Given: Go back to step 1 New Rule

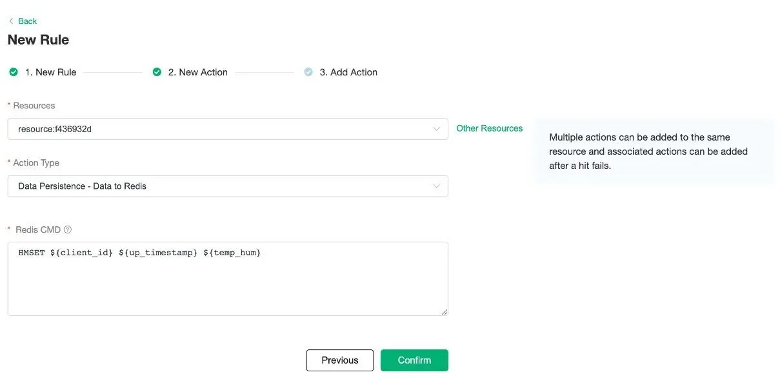Looking at the screenshot, I should pos(50,72).
